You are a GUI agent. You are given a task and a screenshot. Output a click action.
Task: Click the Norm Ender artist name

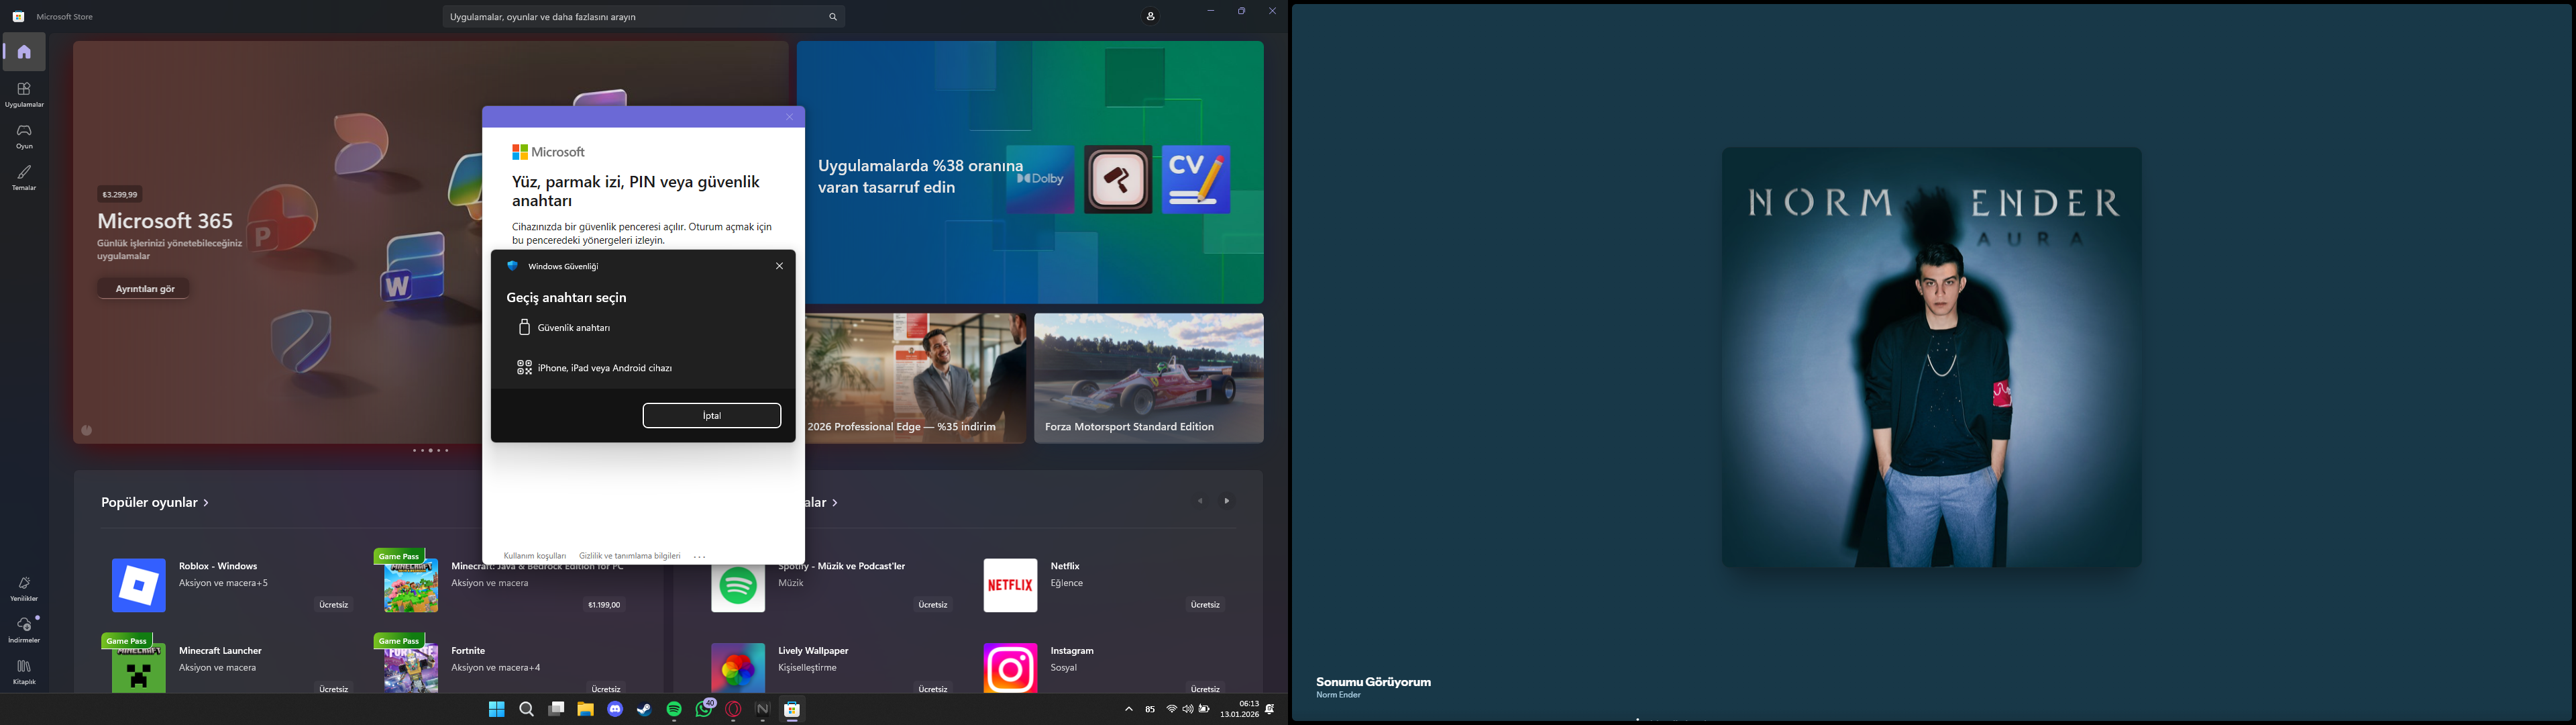[1339, 695]
